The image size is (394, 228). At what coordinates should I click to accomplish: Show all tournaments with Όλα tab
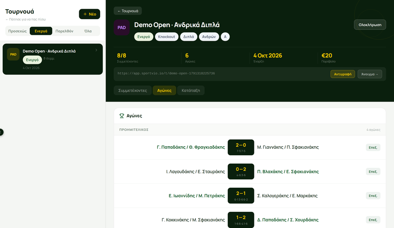click(88, 31)
